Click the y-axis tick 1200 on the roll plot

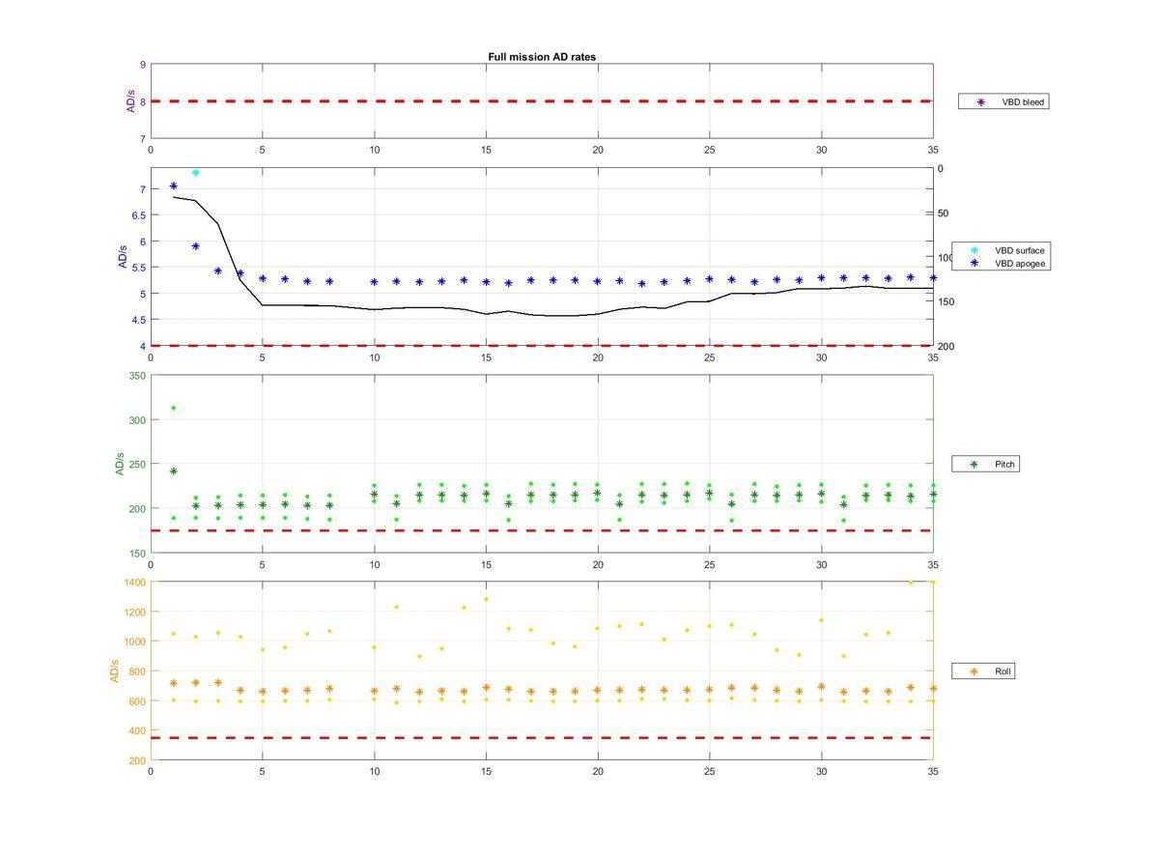(x=134, y=613)
